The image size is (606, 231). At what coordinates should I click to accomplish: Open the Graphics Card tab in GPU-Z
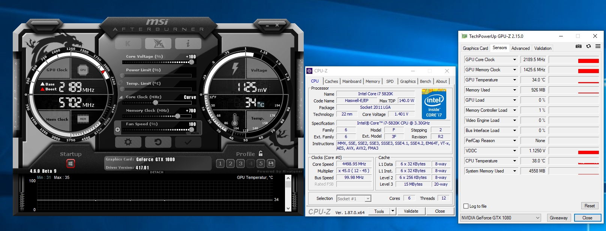tap(475, 48)
